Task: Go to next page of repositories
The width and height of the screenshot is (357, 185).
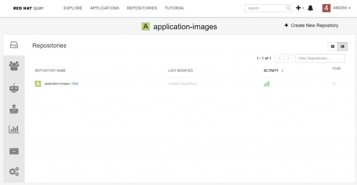Action: [x=288, y=58]
